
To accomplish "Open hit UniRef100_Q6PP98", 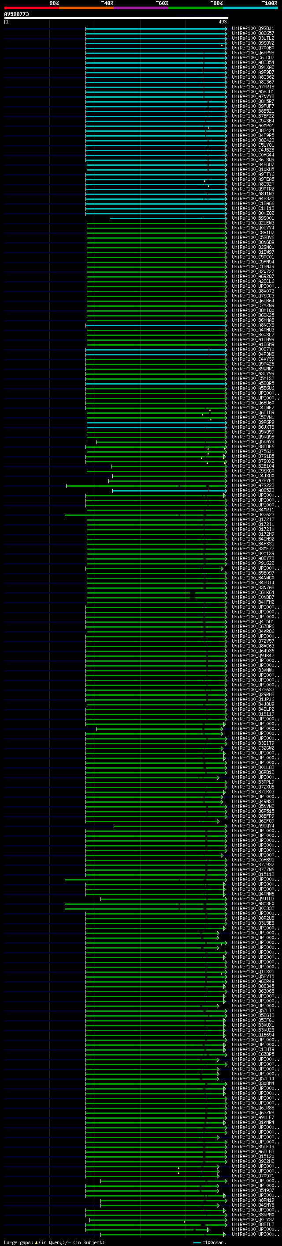I will tap(253, 53).
